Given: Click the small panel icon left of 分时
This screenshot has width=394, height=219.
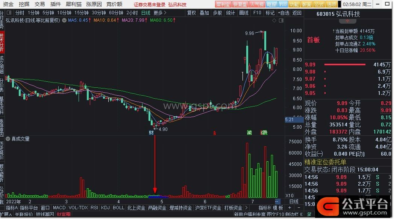Looking at the screenshot, I should pos(9,12).
